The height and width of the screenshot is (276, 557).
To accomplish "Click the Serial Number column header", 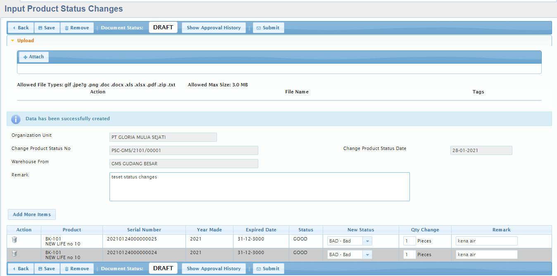I will point(144,230).
